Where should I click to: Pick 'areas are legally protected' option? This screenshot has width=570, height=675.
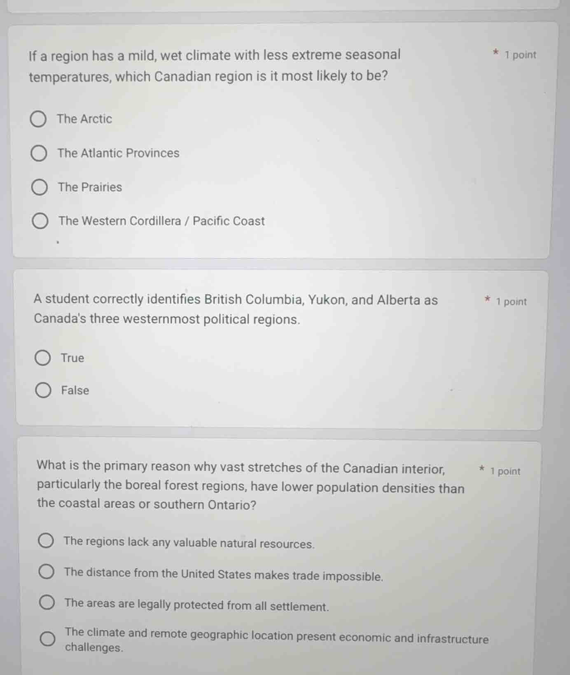(x=47, y=603)
